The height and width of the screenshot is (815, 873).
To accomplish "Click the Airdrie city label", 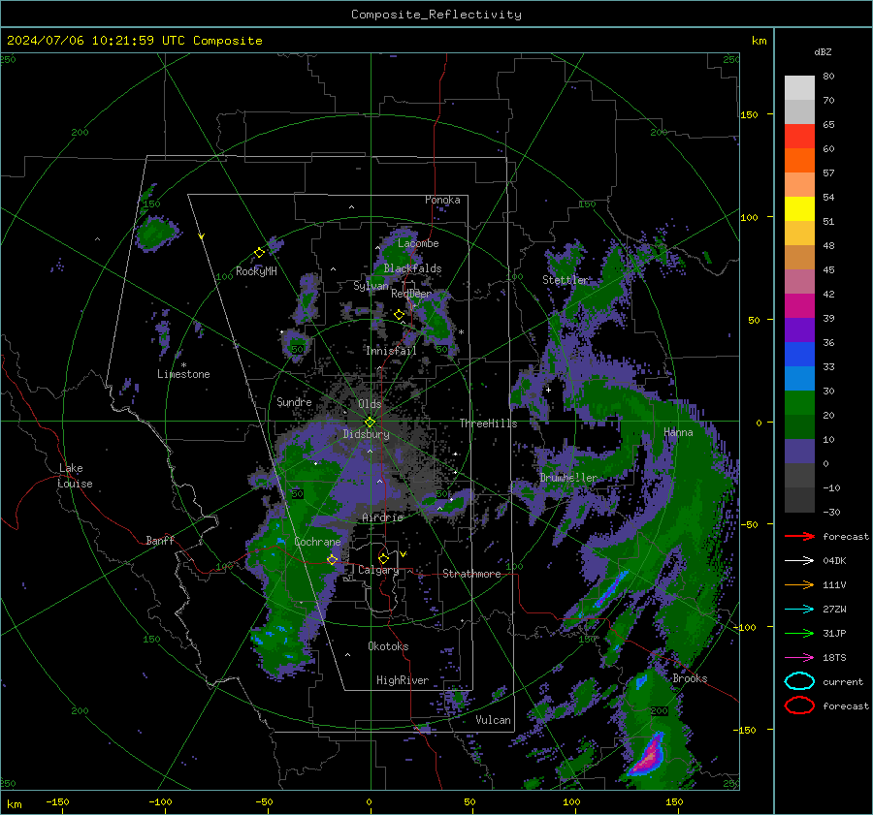I will [382, 517].
